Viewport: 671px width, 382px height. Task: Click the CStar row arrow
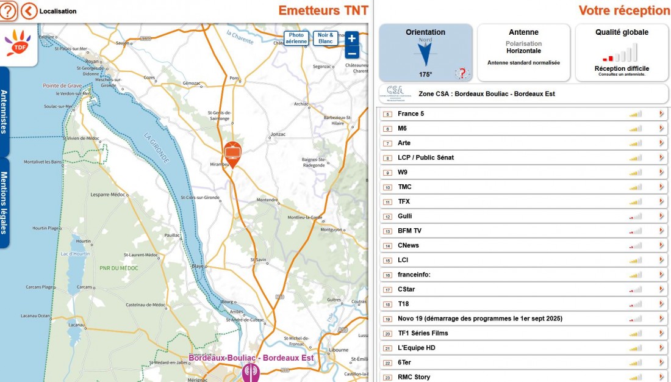click(x=661, y=289)
